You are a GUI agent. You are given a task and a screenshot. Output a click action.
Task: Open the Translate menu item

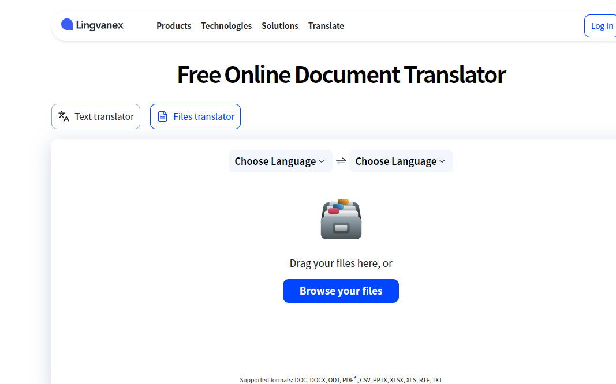pos(326,26)
